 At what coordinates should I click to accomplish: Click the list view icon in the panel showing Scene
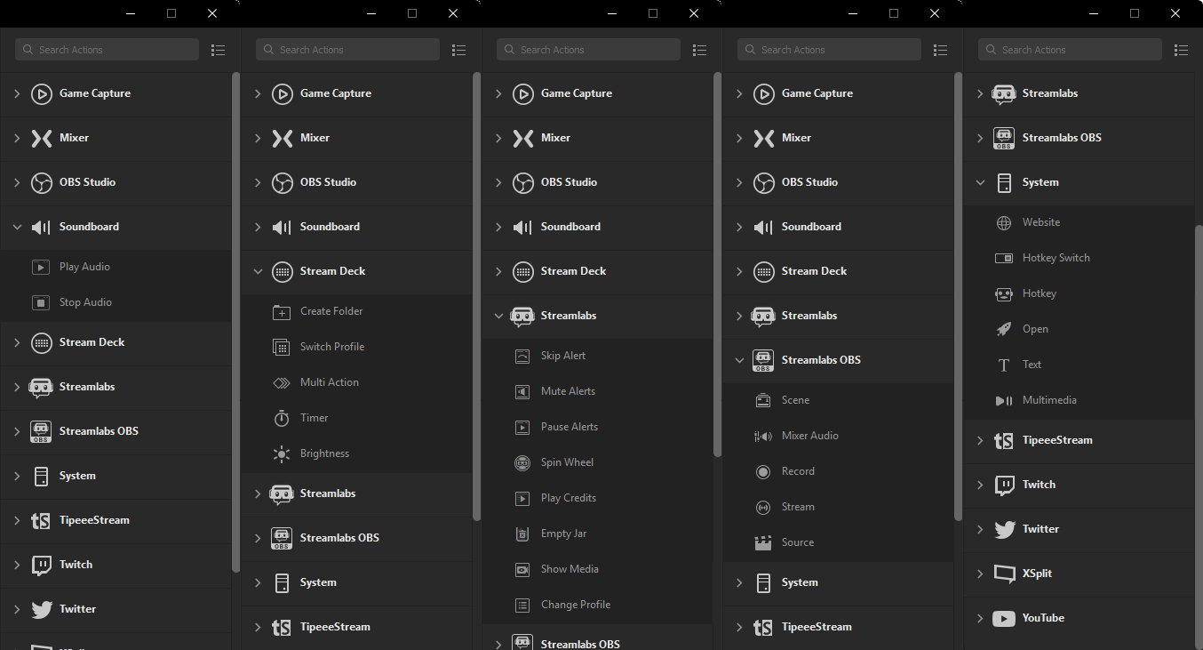click(940, 50)
